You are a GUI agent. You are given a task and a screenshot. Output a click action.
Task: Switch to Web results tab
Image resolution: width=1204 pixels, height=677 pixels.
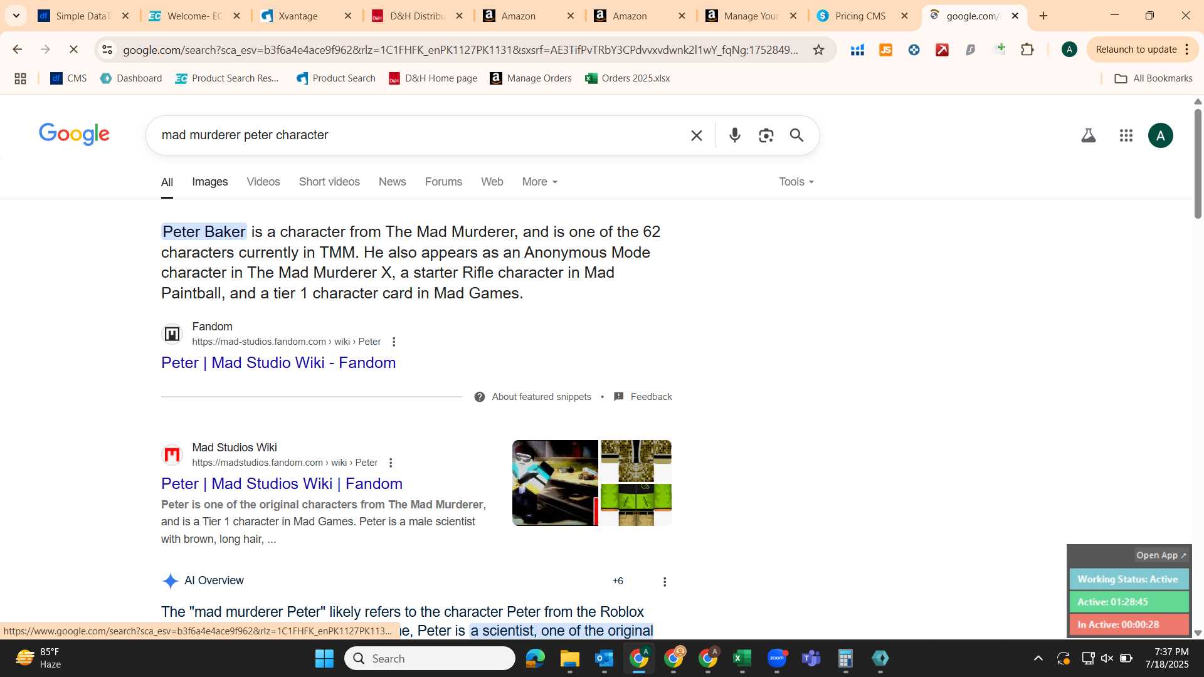492,182
